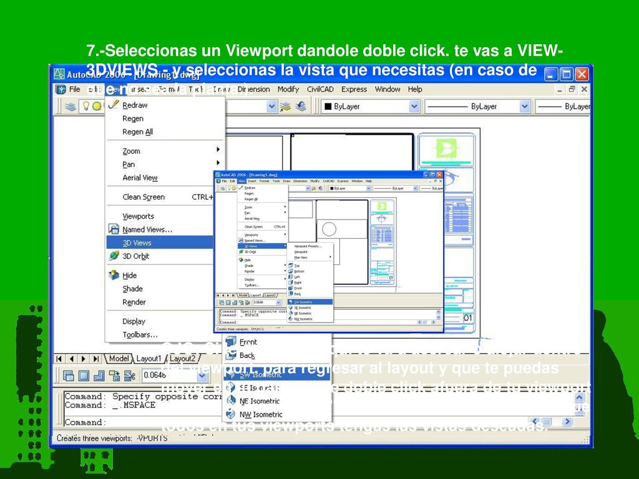Open the CivilCAD menu in large window
This screenshot has width=639, height=479.
click(x=320, y=89)
